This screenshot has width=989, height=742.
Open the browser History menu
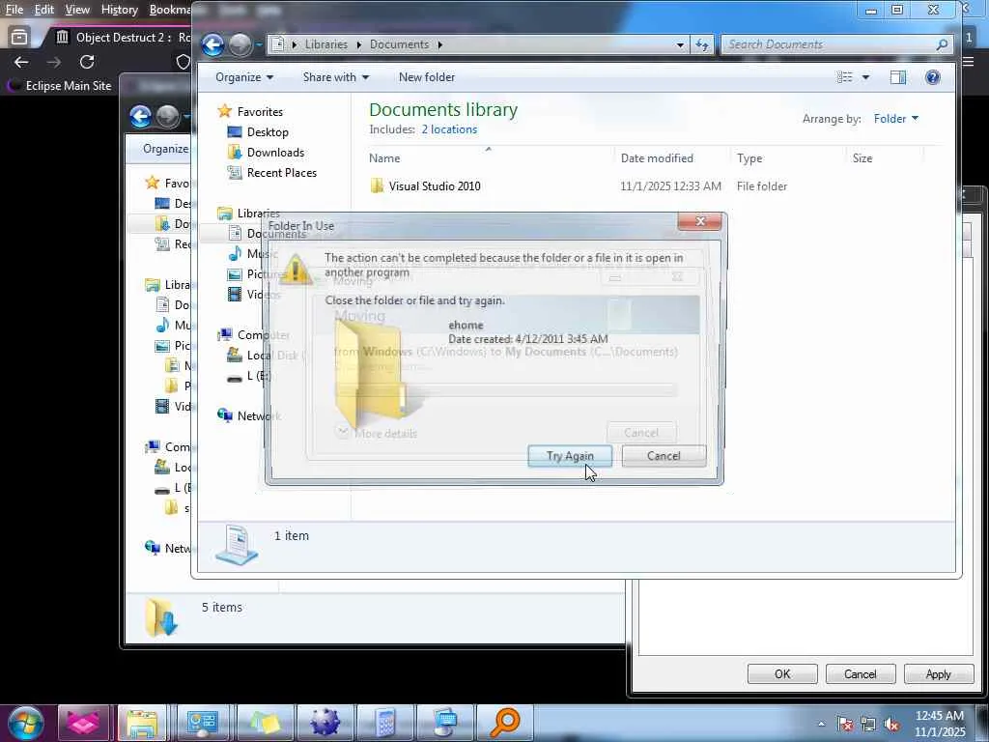[119, 10]
